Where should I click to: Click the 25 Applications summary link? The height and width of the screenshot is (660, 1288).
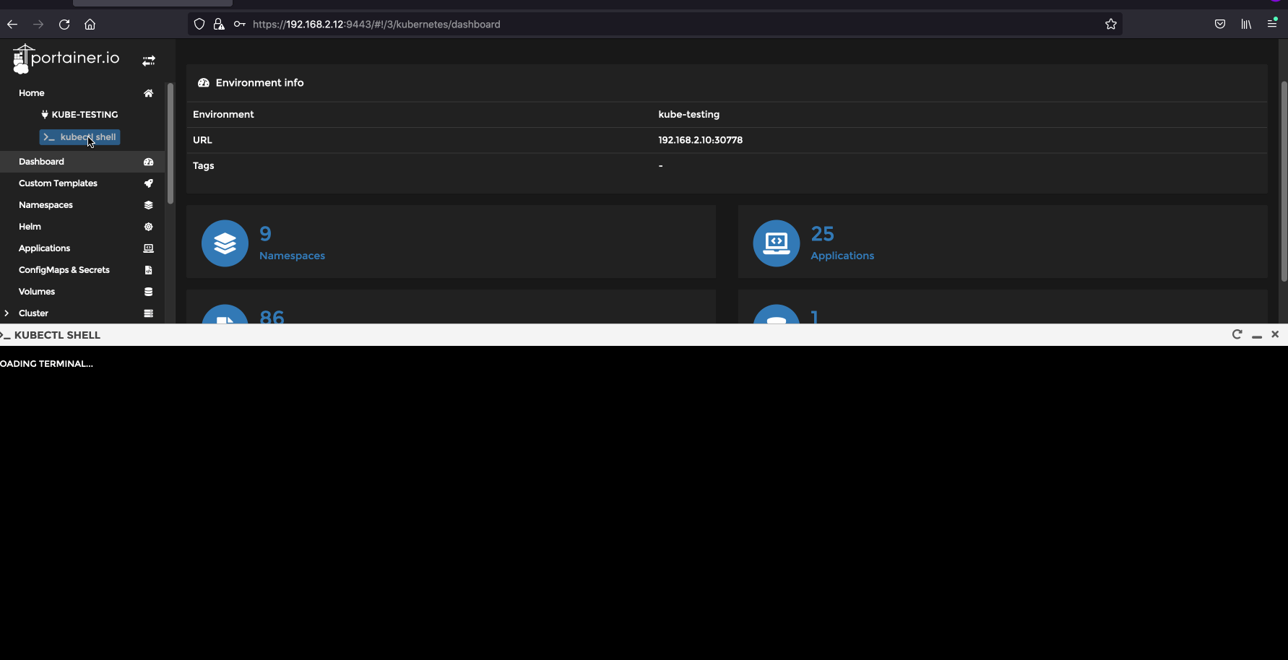tap(842, 255)
